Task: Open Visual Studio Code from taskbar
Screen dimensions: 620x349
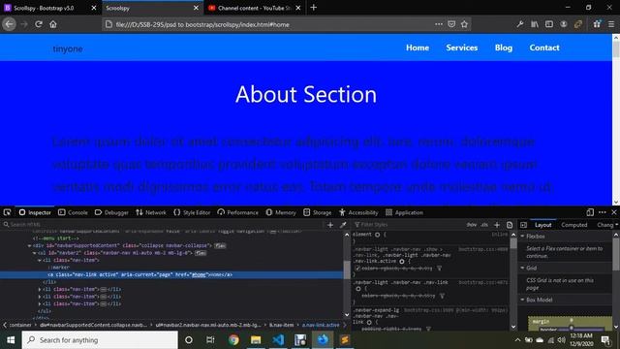Action: (x=278, y=340)
